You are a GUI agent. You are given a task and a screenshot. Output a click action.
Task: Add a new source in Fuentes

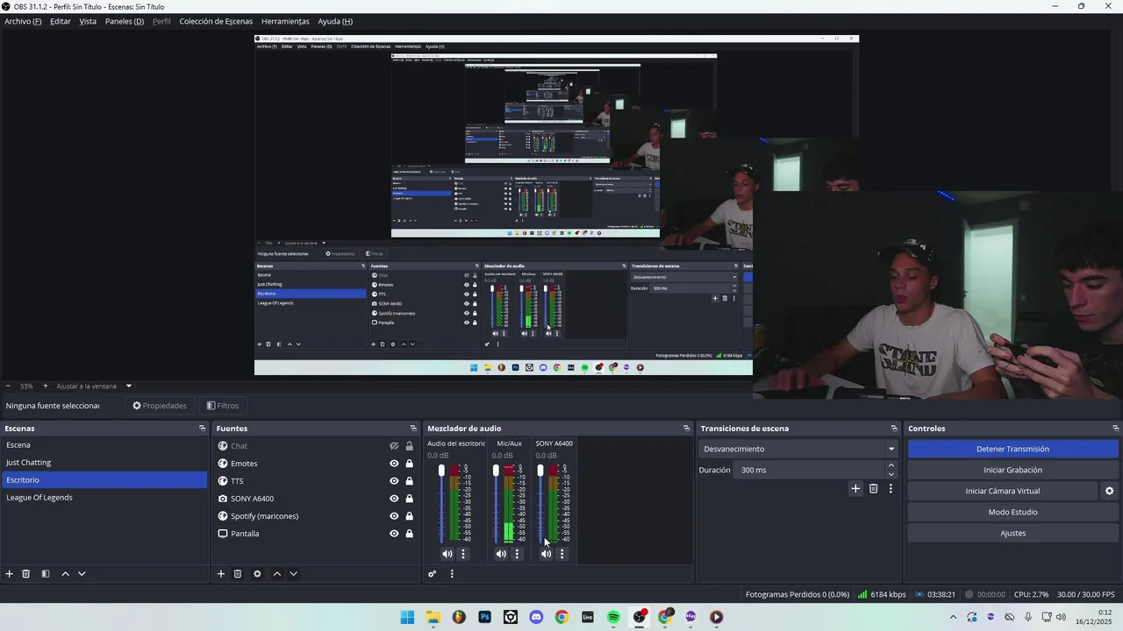221,574
